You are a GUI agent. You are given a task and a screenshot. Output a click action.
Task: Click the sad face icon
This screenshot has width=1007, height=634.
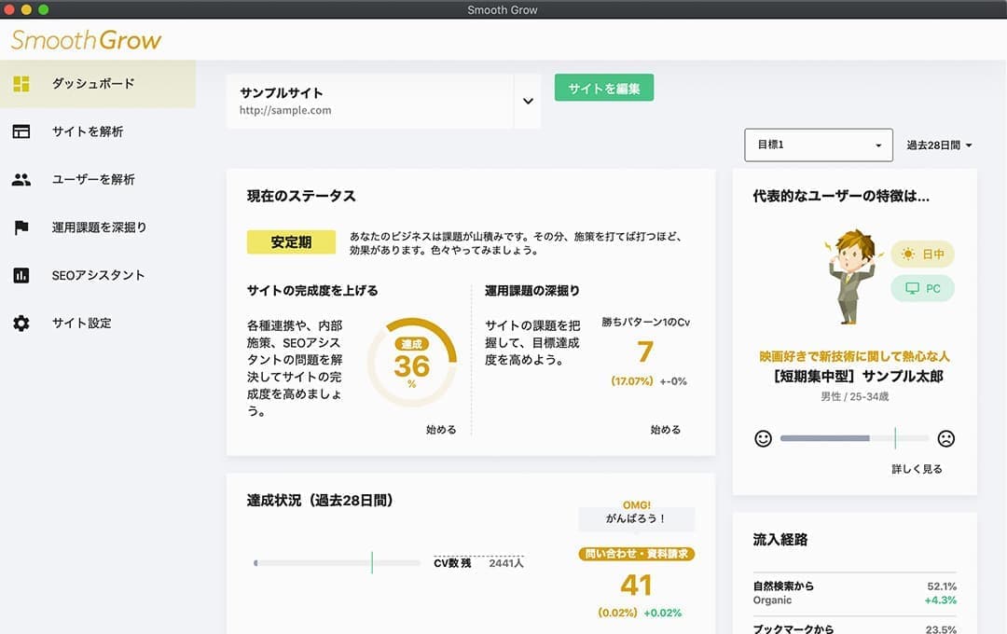[x=945, y=438]
